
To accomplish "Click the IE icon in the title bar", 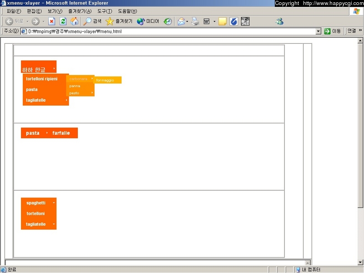I will [3, 3].
